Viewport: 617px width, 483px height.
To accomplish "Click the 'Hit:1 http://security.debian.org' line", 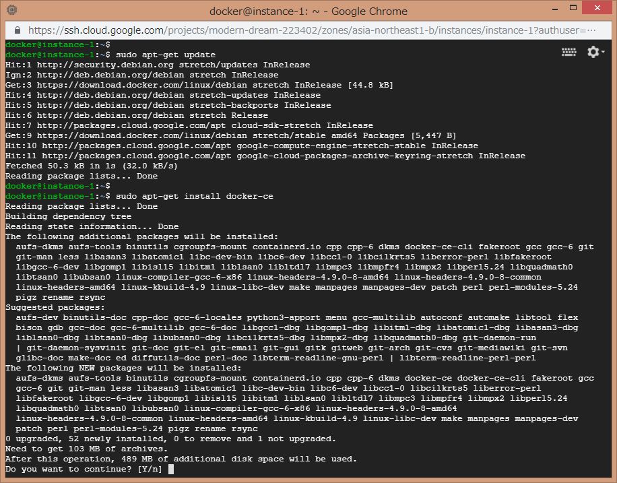I will click(x=158, y=65).
